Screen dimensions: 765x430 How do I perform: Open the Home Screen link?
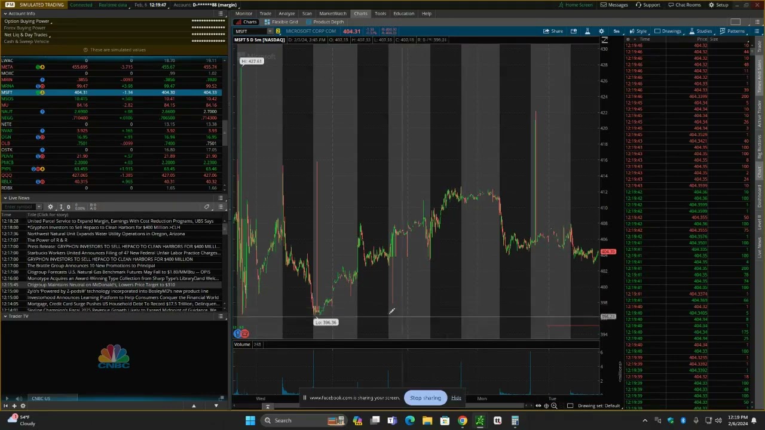[576, 5]
